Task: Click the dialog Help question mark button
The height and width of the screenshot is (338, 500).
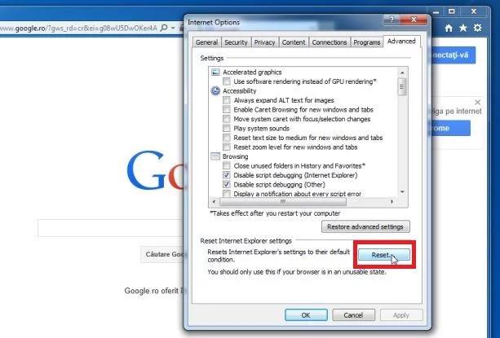Action: click(x=392, y=20)
